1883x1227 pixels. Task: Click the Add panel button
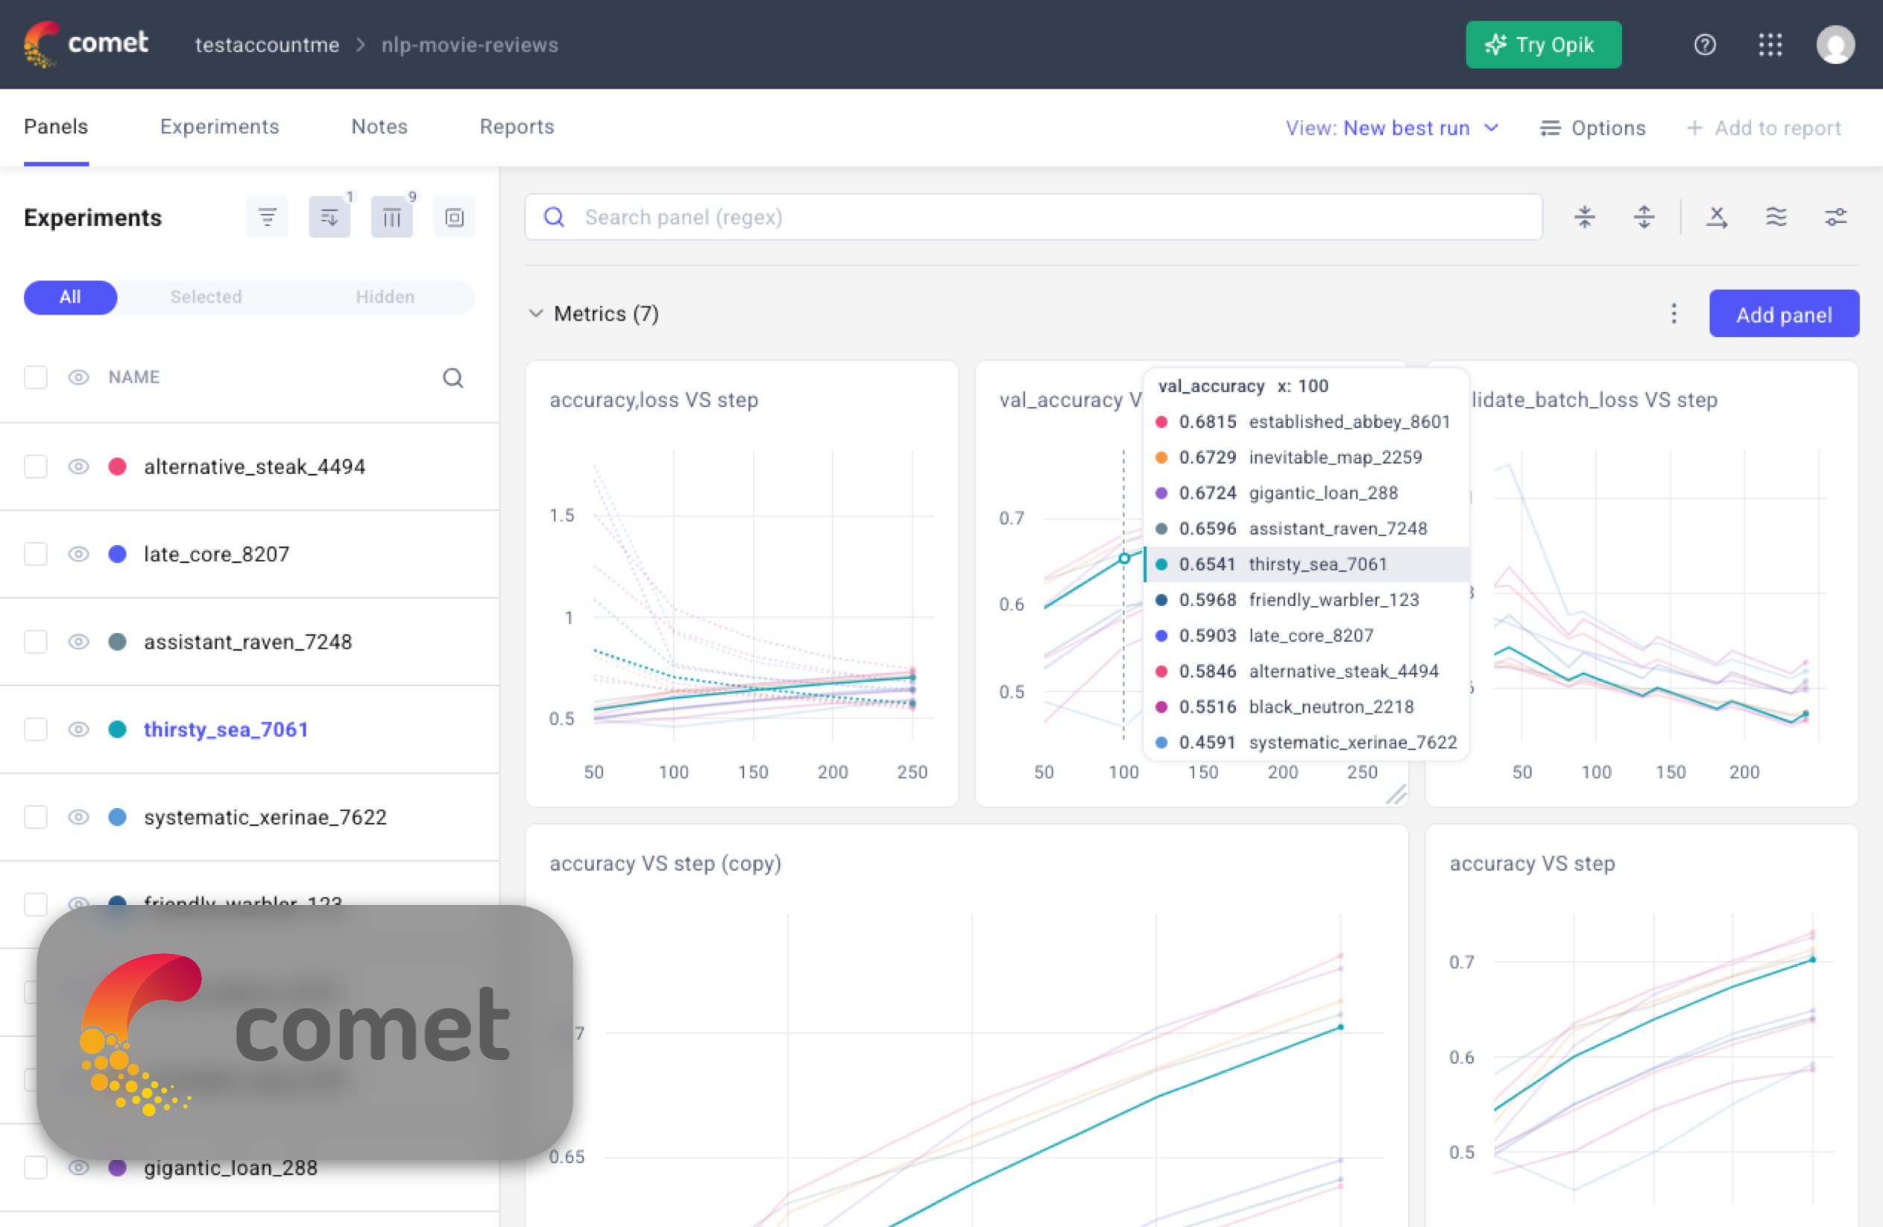(1783, 314)
